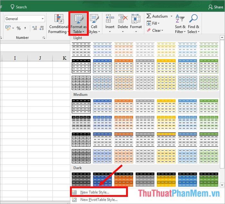
Task: Click the Delete cells icon
Action: pyautogui.click(x=123, y=19)
